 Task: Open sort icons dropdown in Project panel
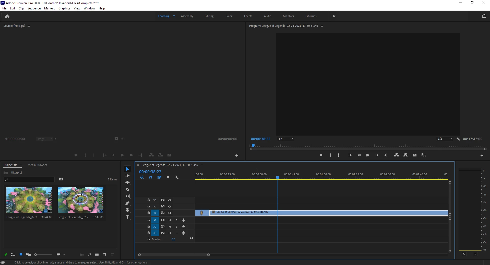(x=61, y=255)
